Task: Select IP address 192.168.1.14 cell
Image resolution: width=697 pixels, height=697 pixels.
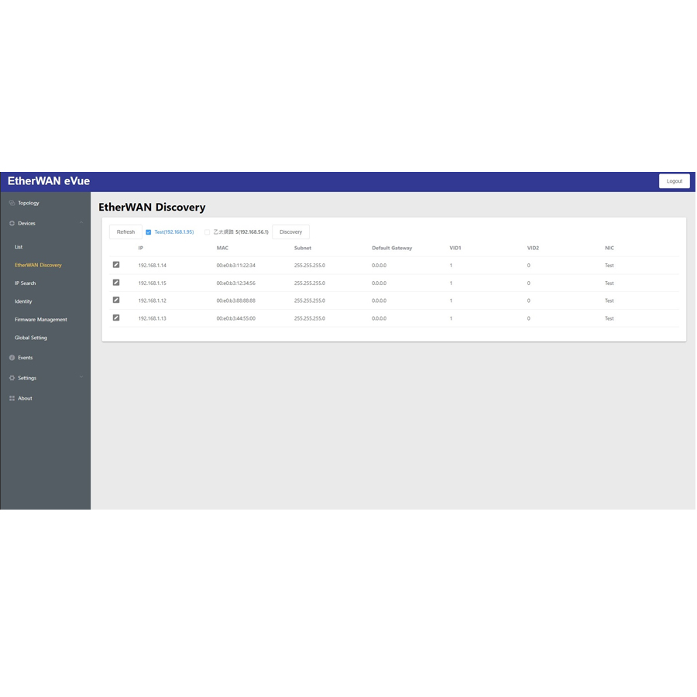Action: point(153,266)
